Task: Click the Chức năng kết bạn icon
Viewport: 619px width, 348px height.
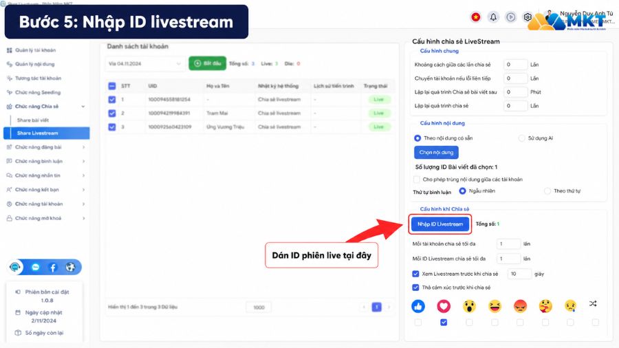Action: click(x=10, y=190)
